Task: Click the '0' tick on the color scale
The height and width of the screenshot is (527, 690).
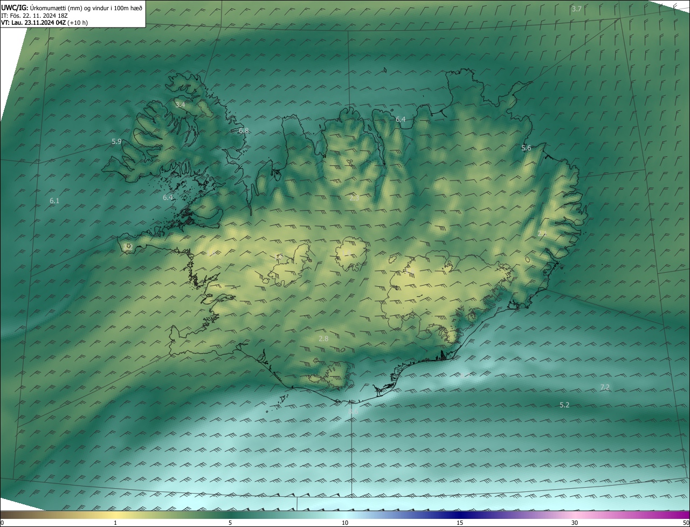Action: click(2, 523)
